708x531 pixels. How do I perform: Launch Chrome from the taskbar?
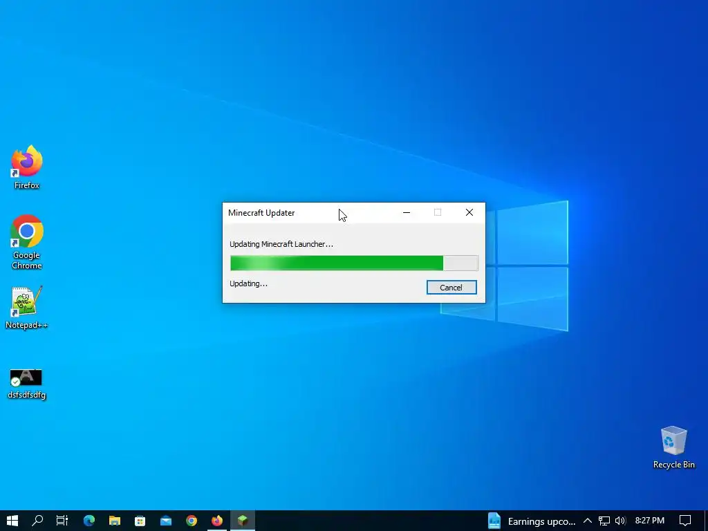tap(192, 521)
